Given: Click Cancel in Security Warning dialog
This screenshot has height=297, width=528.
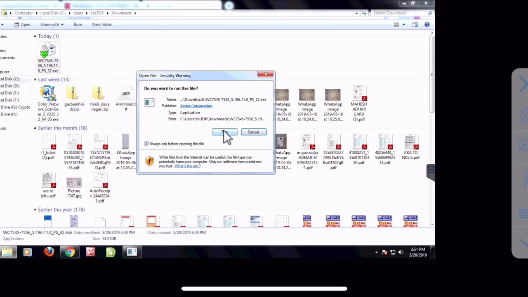Looking at the screenshot, I should [x=253, y=132].
